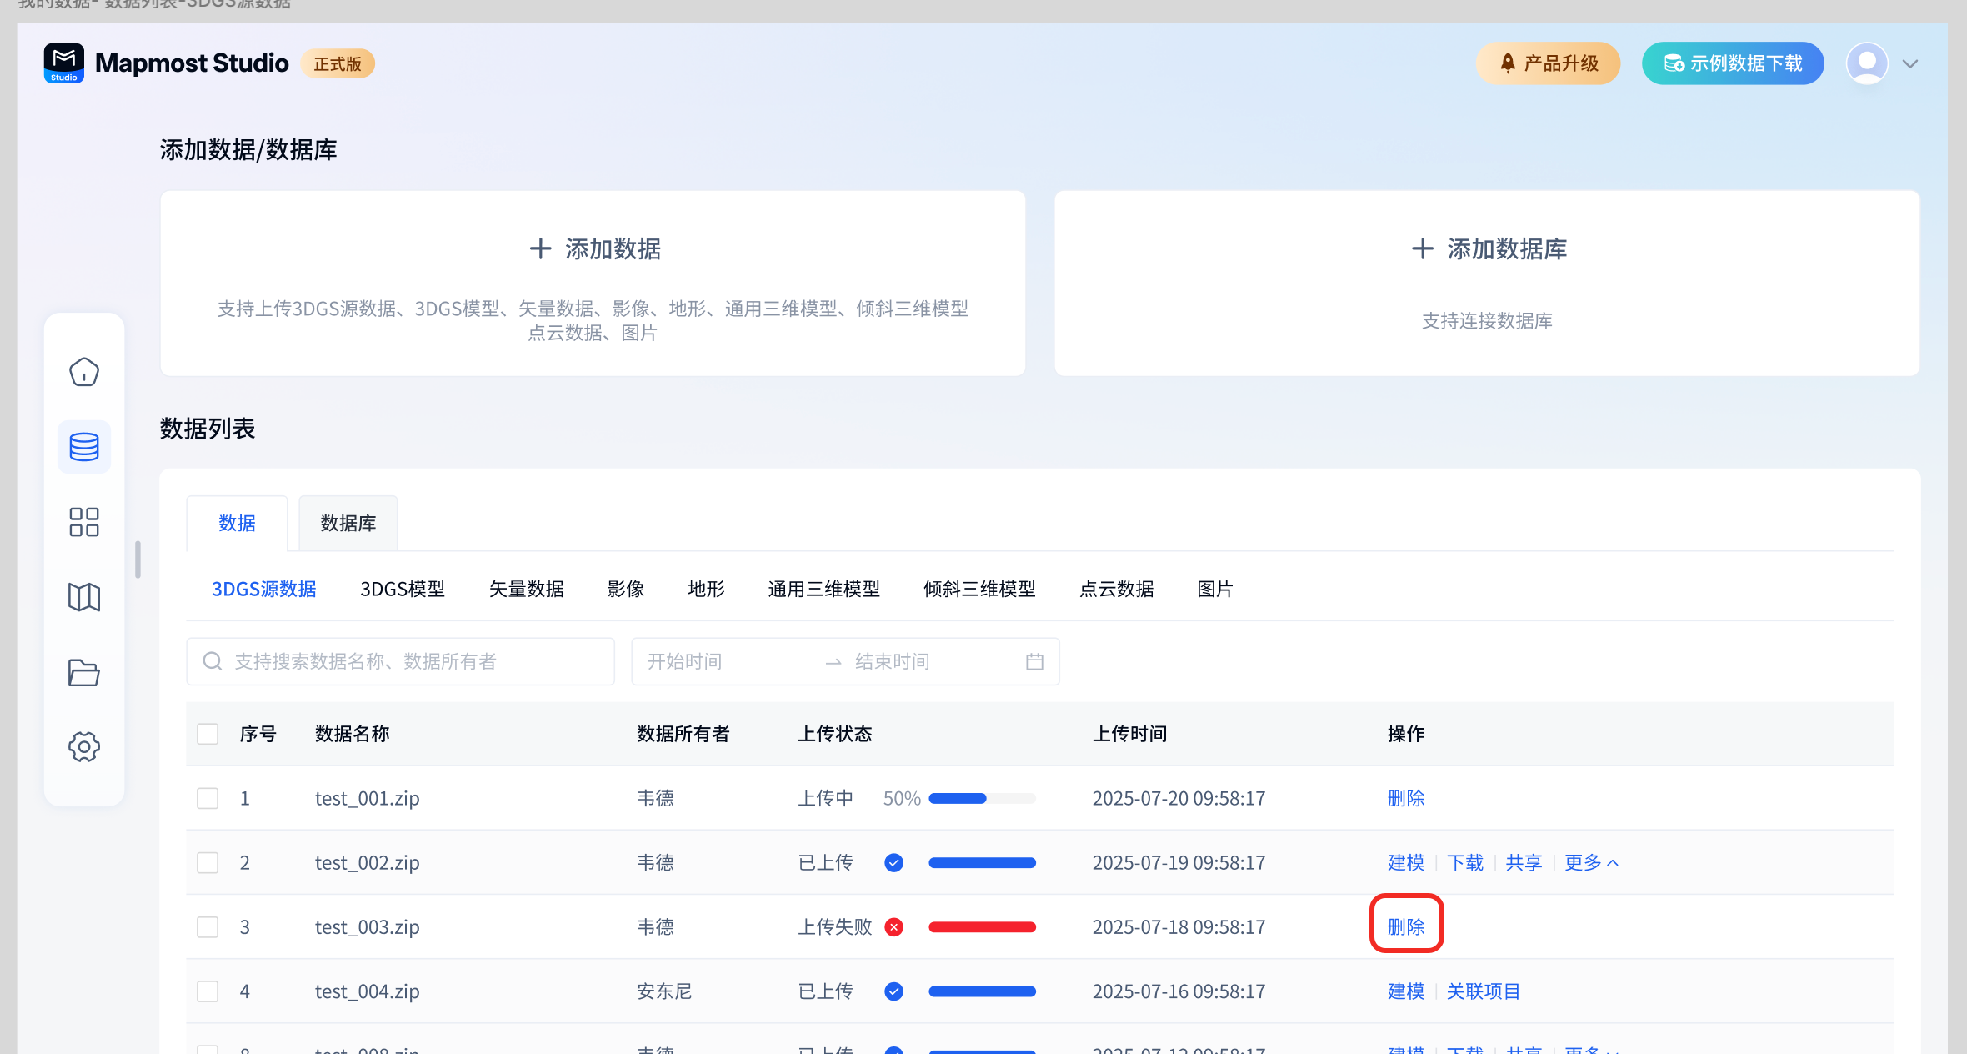The image size is (1967, 1054).
Task: Click the test_001.zip upload progress bar
Action: pyautogui.click(x=982, y=798)
